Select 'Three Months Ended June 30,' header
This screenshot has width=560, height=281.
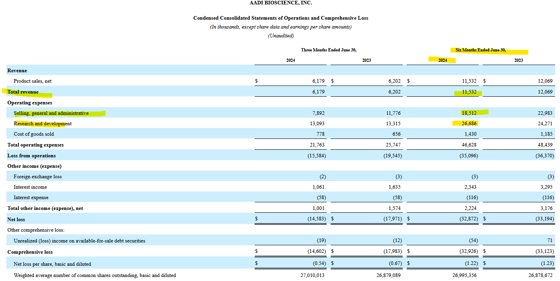[329, 50]
